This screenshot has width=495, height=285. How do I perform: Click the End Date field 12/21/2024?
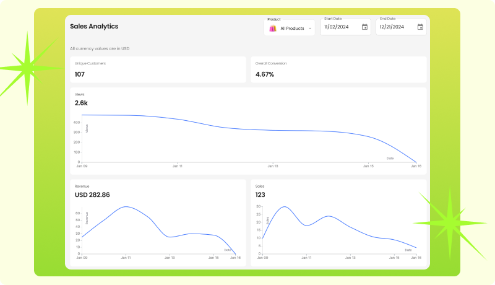pos(394,27)
